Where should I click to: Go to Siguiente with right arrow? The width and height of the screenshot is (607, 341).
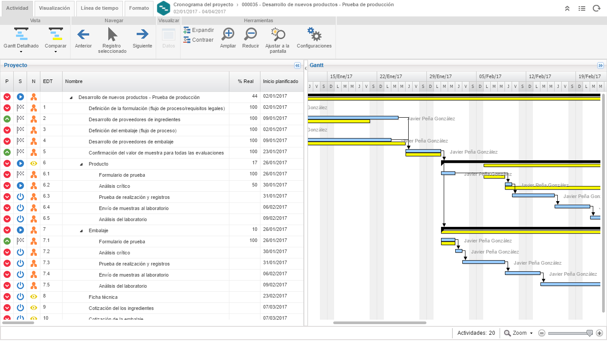(142, 34)
